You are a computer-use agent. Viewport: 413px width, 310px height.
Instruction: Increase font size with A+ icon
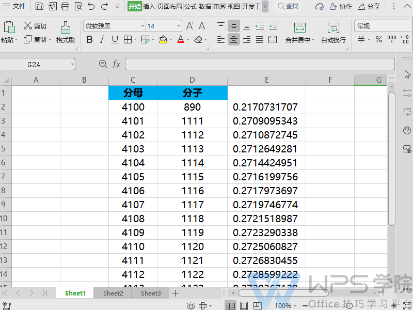[190, 26]
